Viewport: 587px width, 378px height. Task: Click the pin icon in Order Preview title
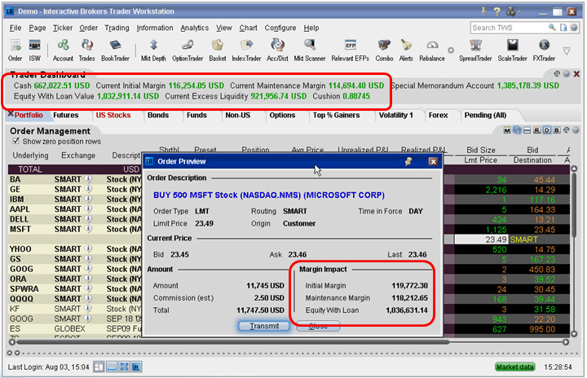coord(408,161)
